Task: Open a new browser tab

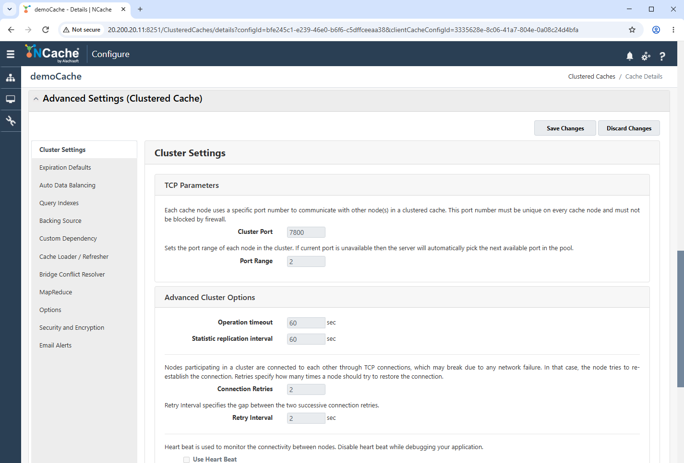Action: (x=140, y=9)
